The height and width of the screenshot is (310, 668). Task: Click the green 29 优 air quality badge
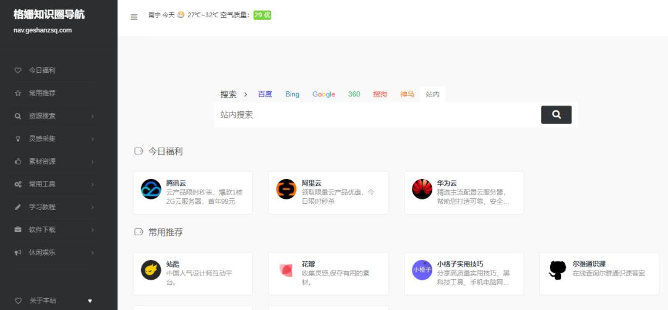pyautogui.click(x=262, y=15)
